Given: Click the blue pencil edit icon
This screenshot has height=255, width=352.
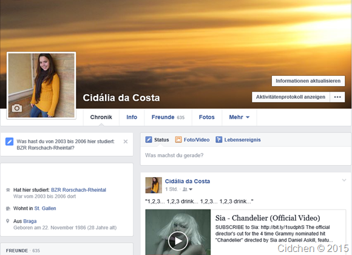Looking at the screenshot, I should (10, 141).
